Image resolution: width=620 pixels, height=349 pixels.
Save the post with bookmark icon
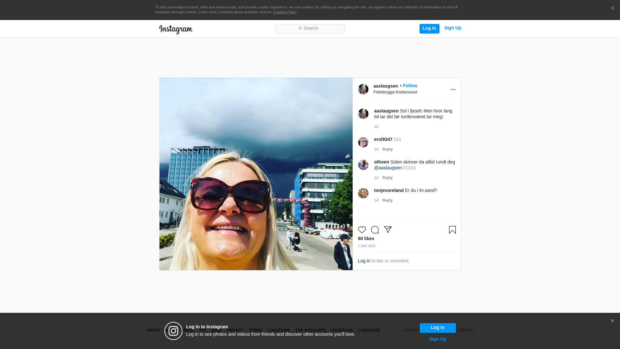point(452,230)
